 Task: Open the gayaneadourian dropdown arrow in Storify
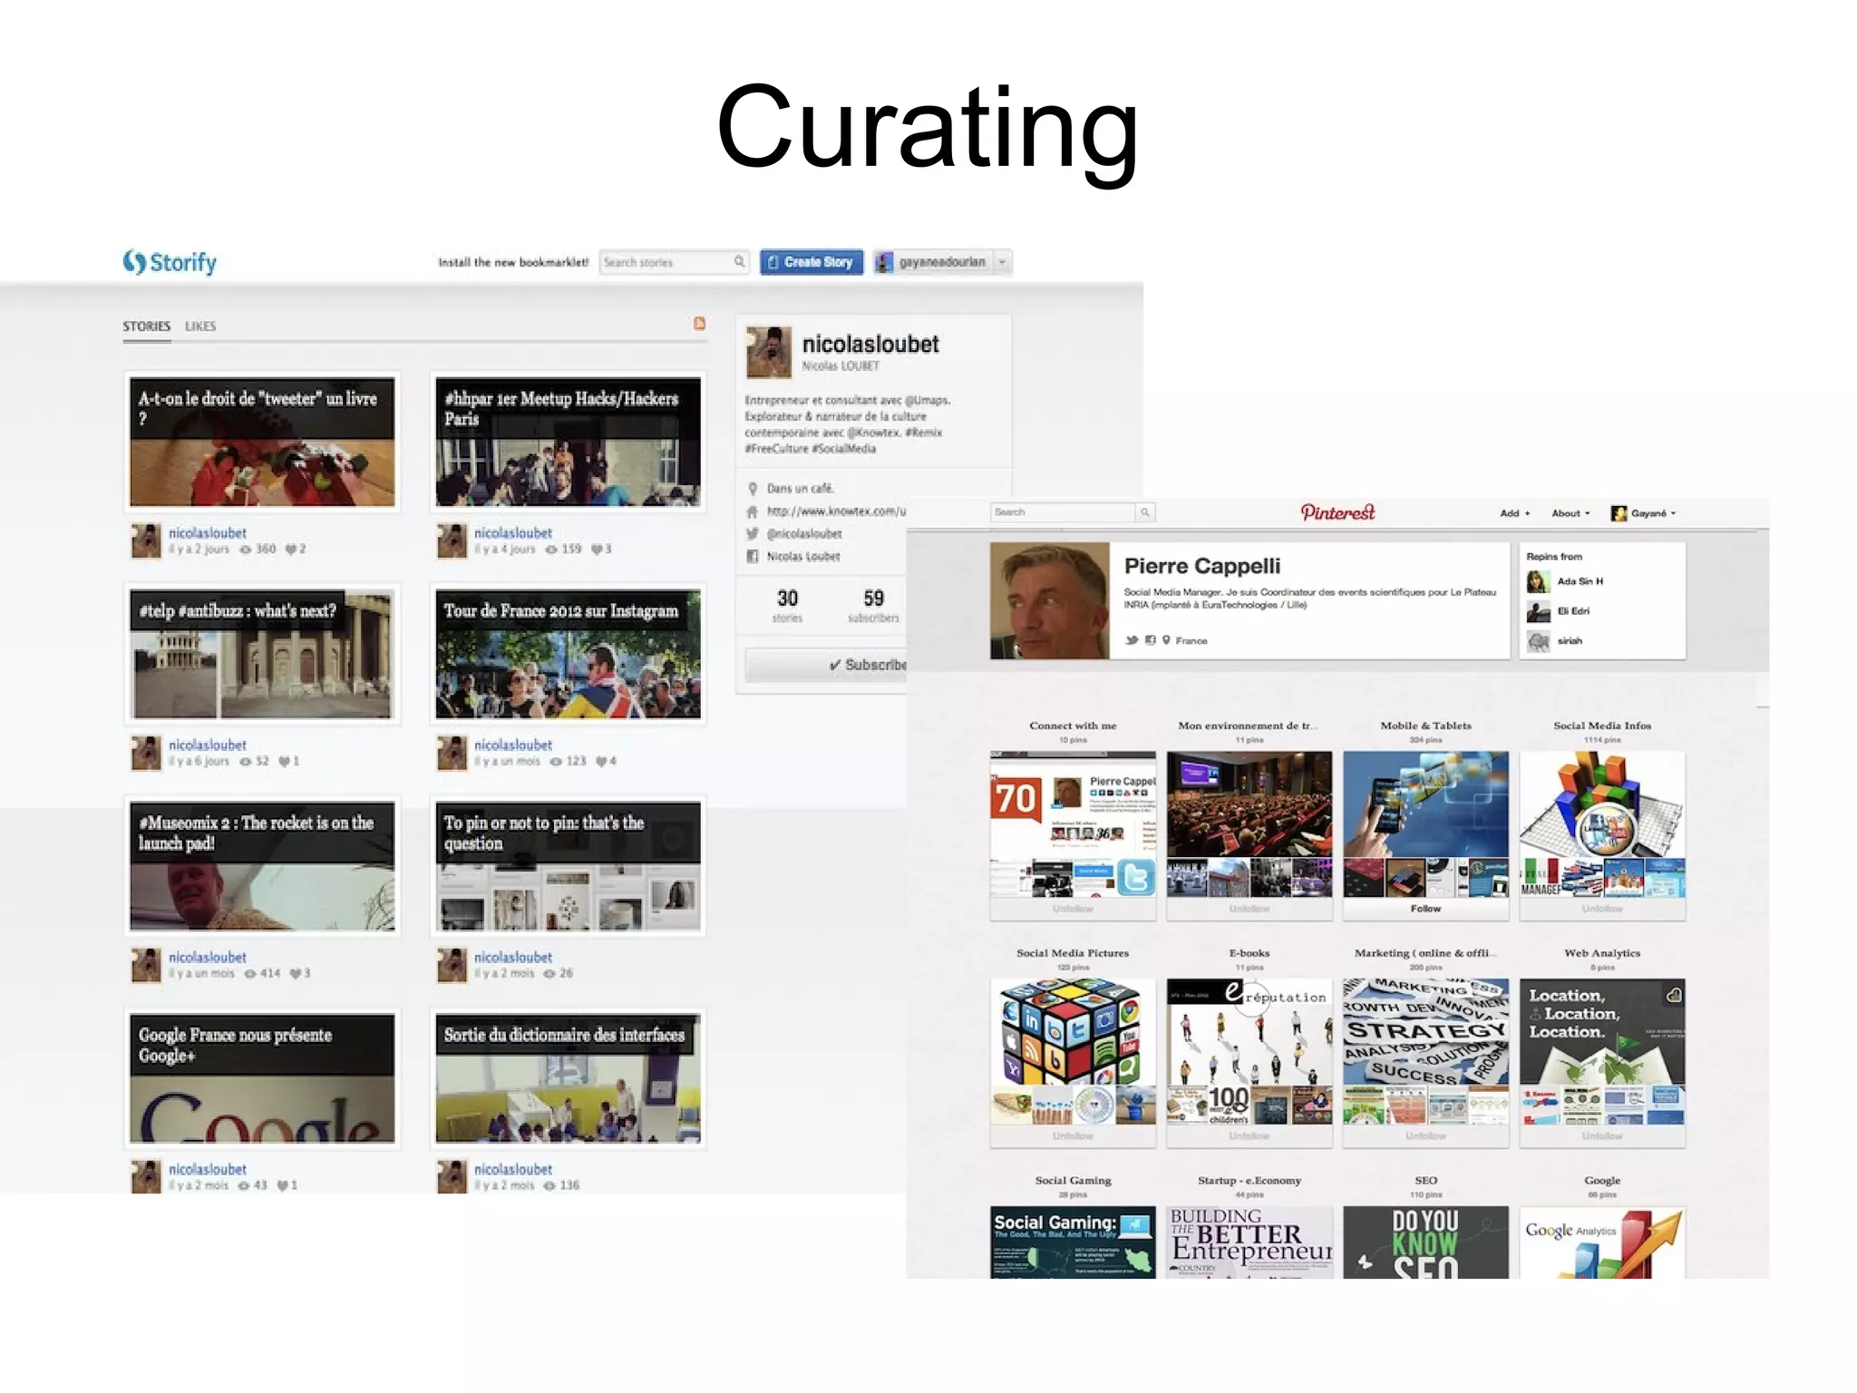tap(1002, 262)
